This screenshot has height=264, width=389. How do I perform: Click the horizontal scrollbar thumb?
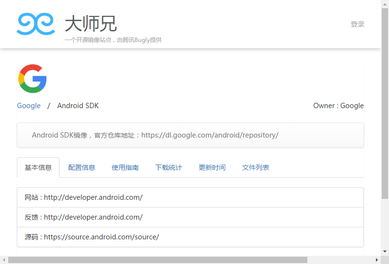(158, 260)
